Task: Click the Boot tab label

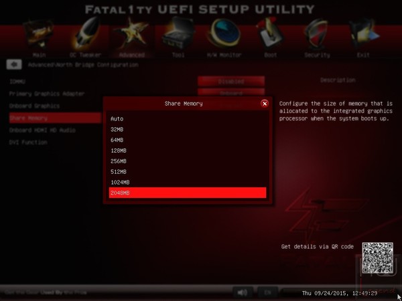Action: point(271,55)
